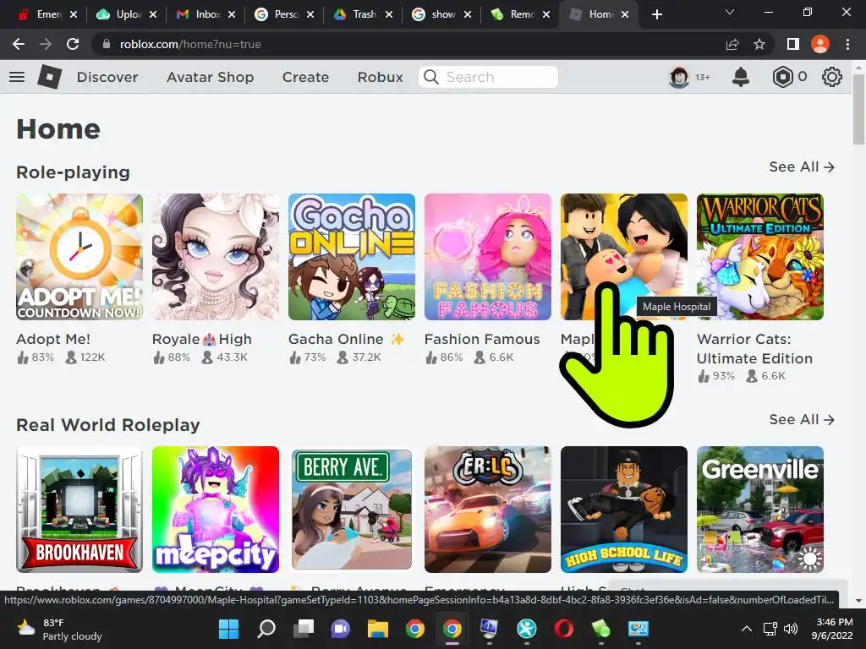The image size is (866, 649).
Task: Open Warrior Cats: Ultimate Edition title link
Action: coord(754,349)
